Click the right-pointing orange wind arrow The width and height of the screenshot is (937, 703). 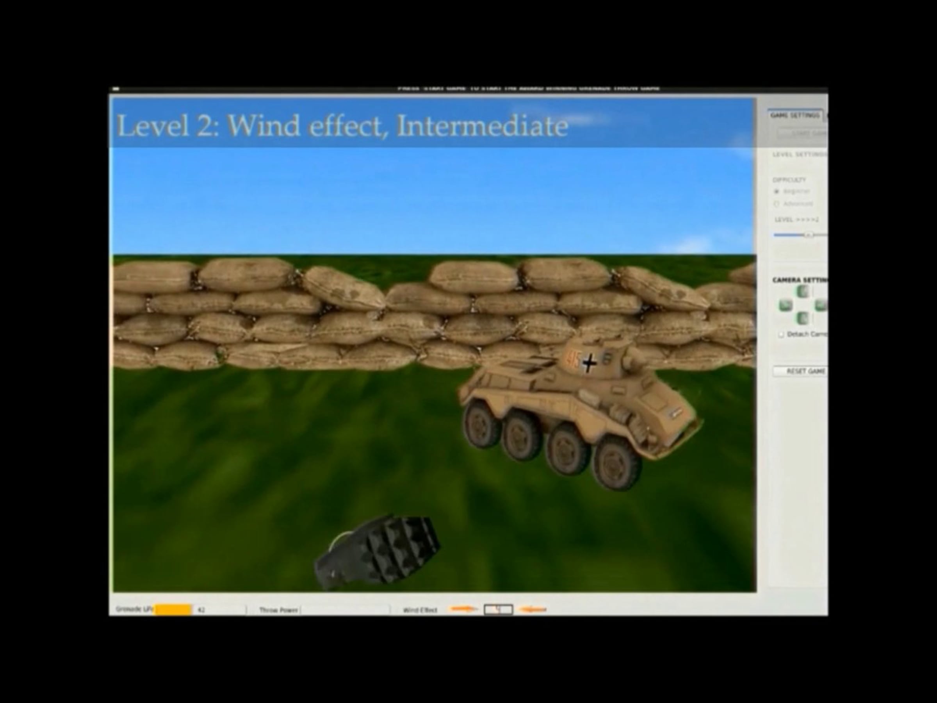coord(463,609)
